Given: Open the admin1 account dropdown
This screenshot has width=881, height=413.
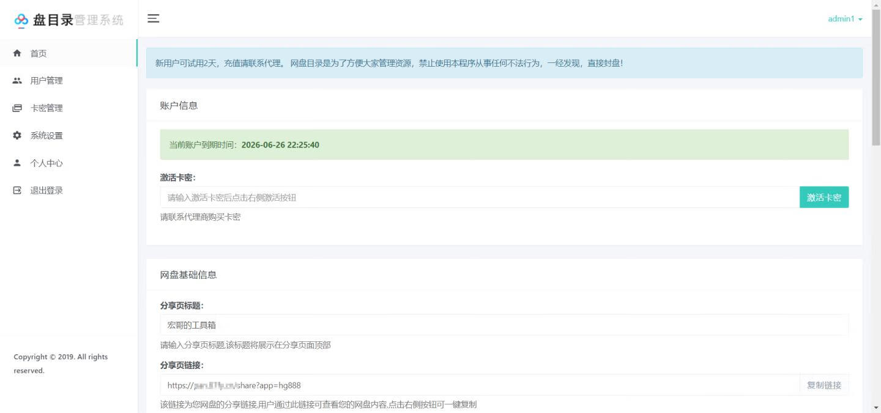Looking at the screenshot, I should [841, 19].
